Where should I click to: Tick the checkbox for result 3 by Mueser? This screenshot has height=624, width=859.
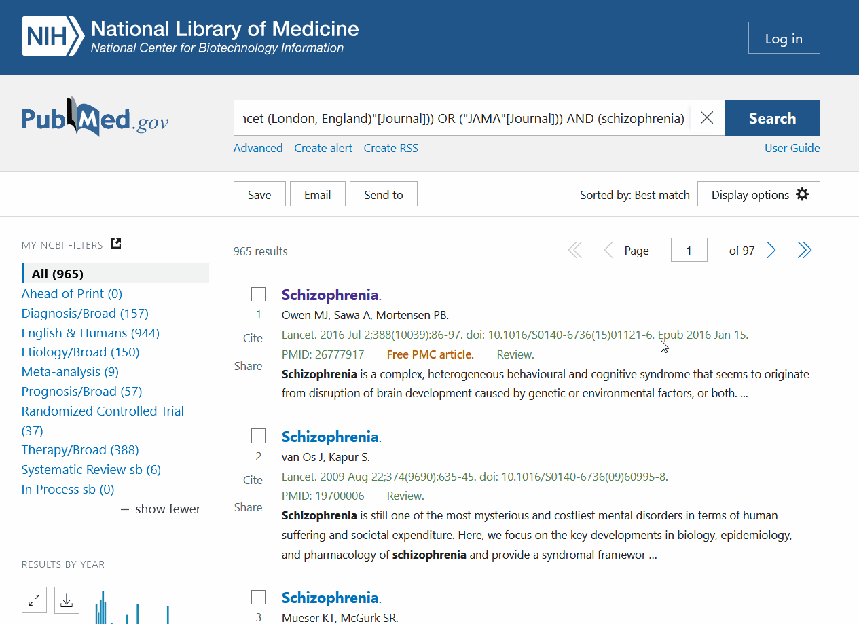[258, 597]
